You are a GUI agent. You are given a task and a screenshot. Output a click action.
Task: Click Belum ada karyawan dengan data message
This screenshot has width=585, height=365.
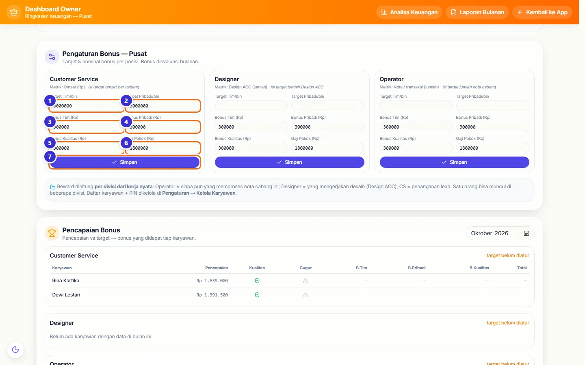click(x=101, y=337)
